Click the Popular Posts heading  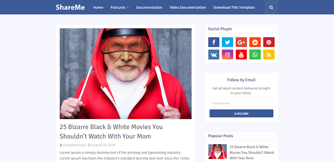pos(220,136)
